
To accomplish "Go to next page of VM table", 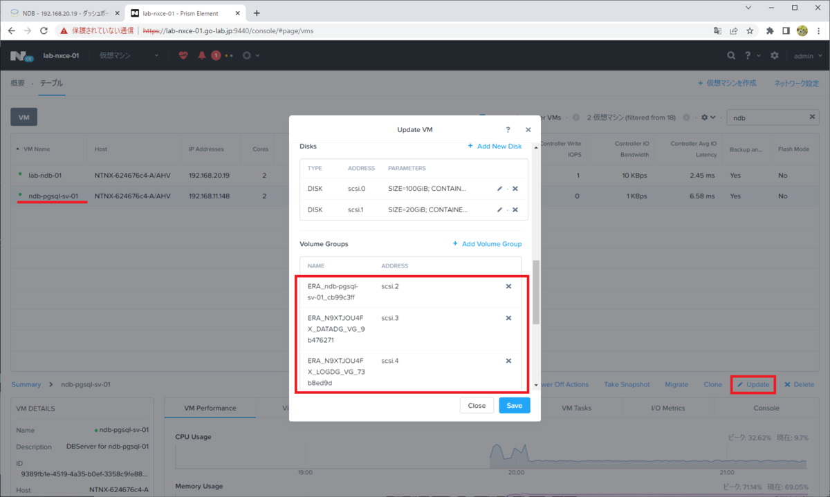I will [687, 118].
